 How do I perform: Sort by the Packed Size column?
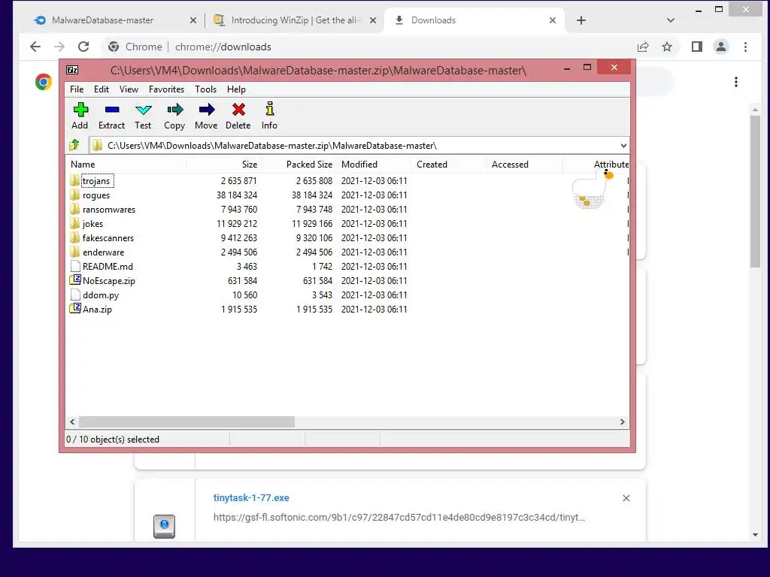(x=299, y=165)
